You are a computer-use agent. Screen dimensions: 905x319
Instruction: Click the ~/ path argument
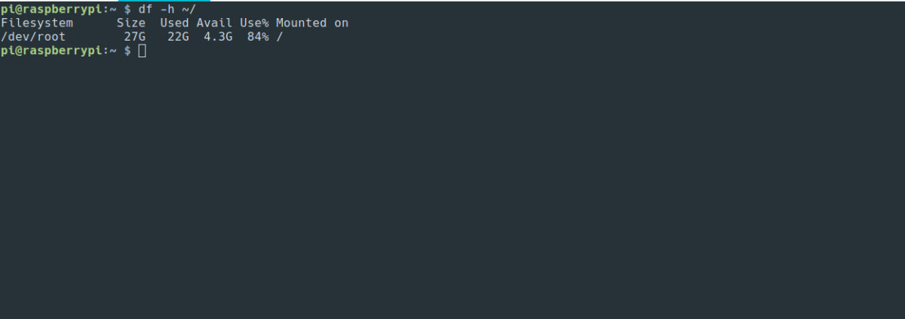(189, 9)
